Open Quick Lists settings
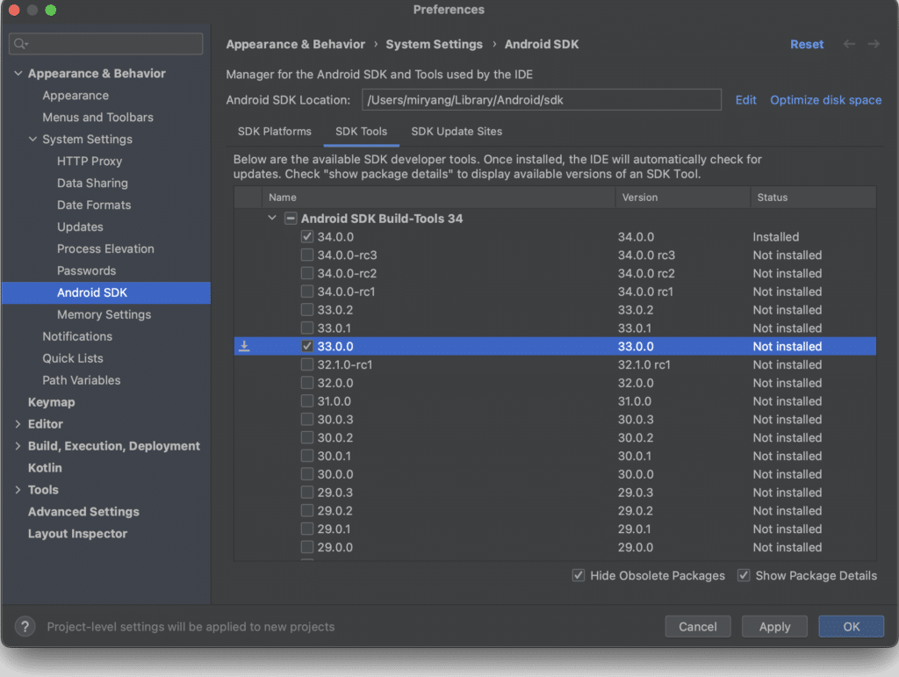The height and width of the screenshot is (677, 899). (x=73, y=358)
